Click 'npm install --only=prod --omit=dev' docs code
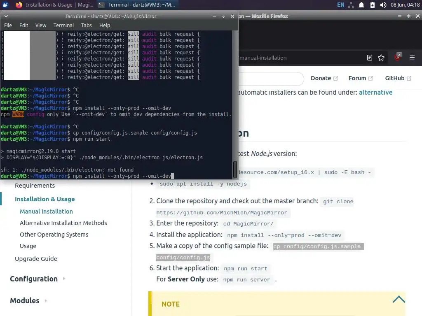Screen dimensions: 422x316 (x=284, y=235)
